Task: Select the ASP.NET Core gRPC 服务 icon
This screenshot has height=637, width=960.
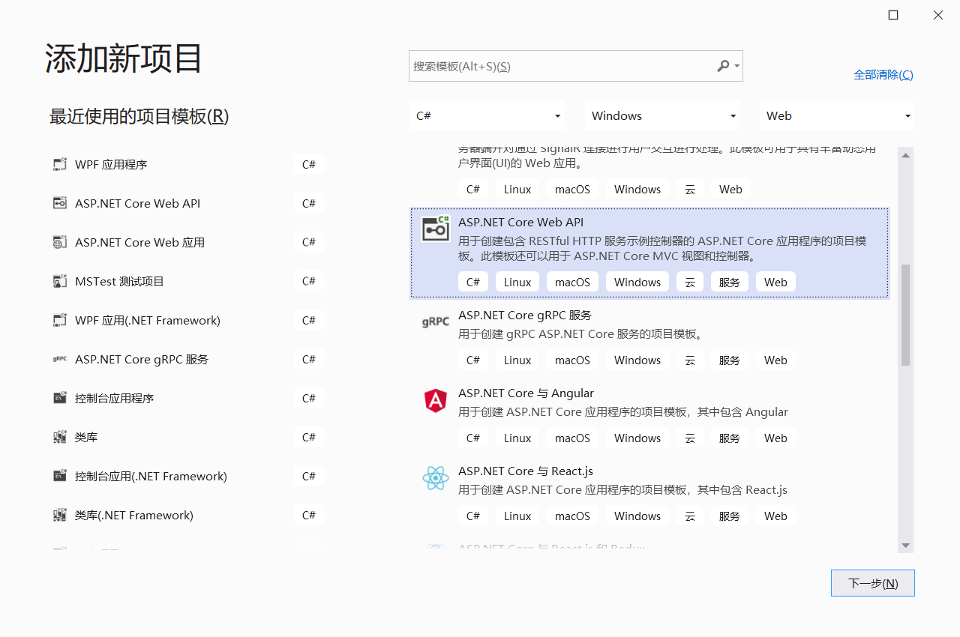Action: coord(436,321)
